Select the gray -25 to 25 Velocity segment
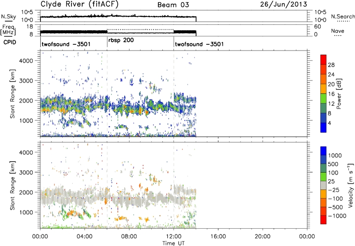The image size is (355, 246). [x=323, y=185]
